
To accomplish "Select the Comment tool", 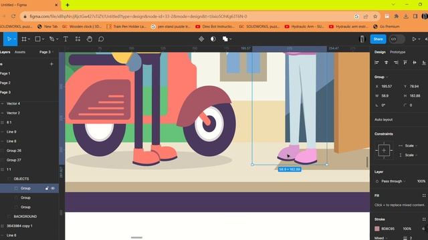I will [x=101, y=39].
